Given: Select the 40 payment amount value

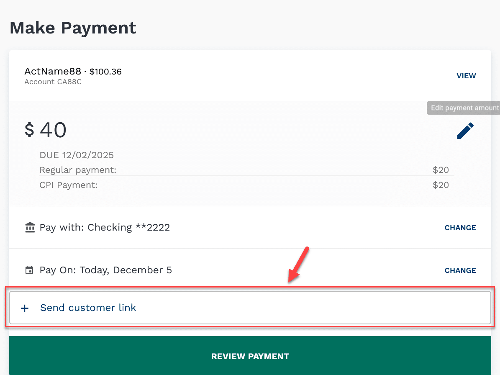Looking at the screenshot, I should pyautogui.click(x=53, y=130).
